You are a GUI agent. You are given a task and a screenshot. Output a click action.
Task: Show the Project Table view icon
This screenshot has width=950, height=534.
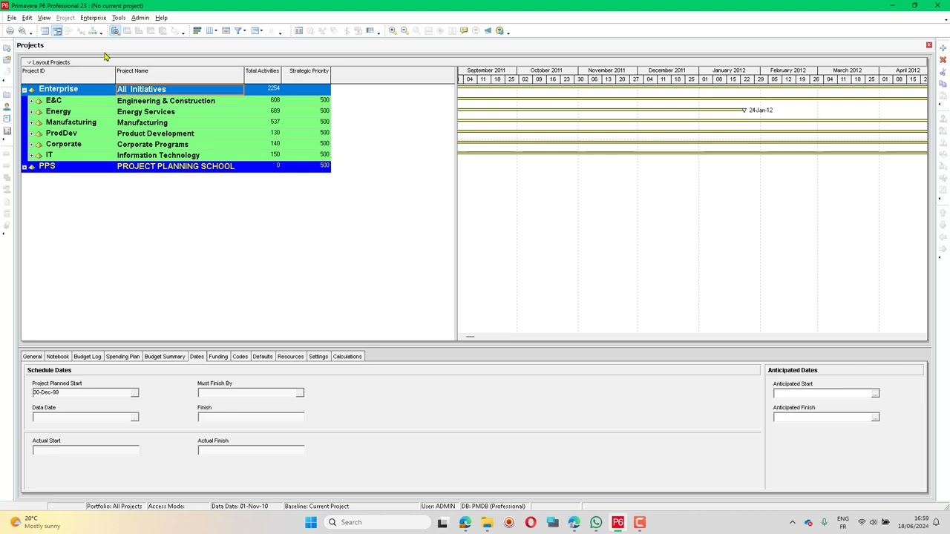pos(45,30)
